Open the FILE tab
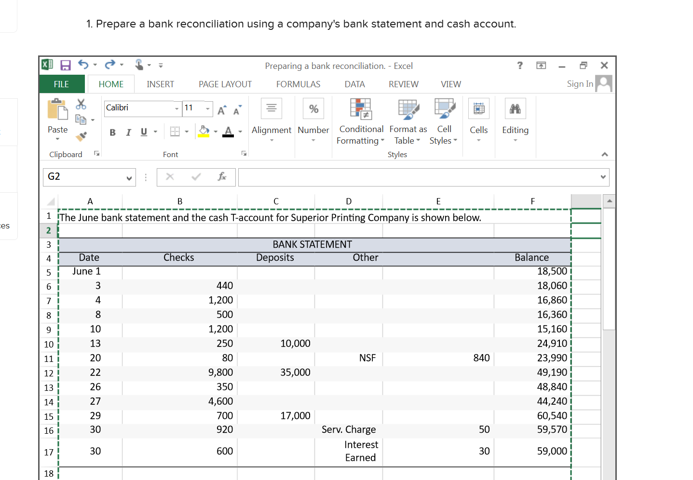This screenshot has height=480, width=693. tap(62, 84)
